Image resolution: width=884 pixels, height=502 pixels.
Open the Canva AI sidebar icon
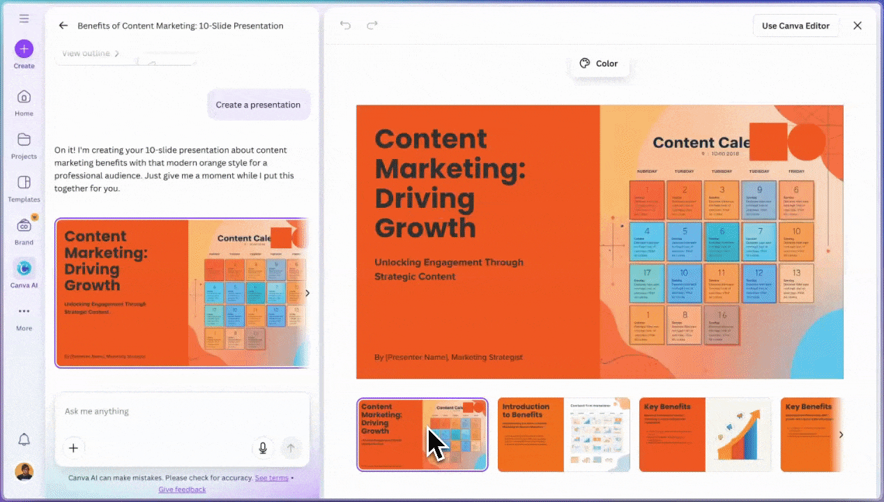pyautogui.click(x=24, y=269)
